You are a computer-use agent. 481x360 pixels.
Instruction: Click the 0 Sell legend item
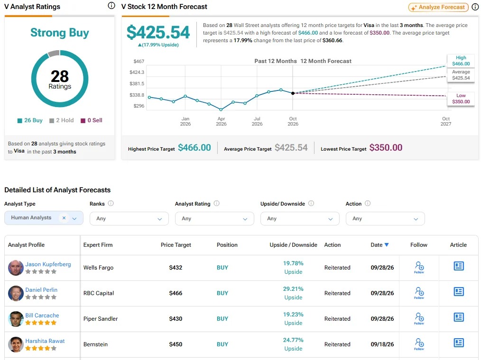92,120
